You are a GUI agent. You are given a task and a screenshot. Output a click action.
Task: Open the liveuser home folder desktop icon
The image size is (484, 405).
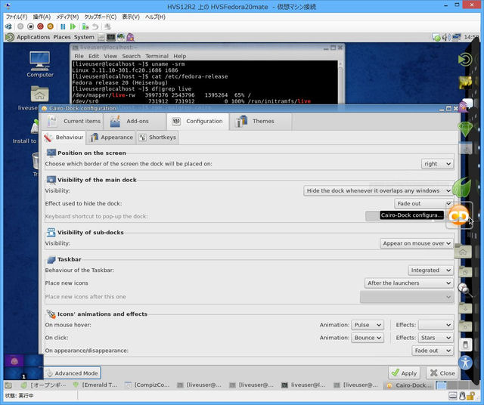coord(39,94)
